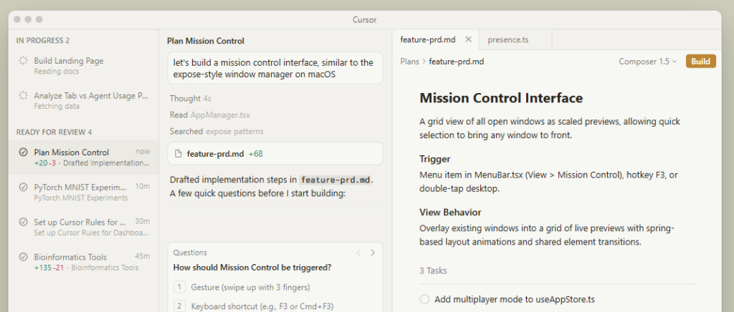The image size is (734, 312).
Task: Open PyTorch MNIST Experiments item
Action: click(x=83, y=192)
